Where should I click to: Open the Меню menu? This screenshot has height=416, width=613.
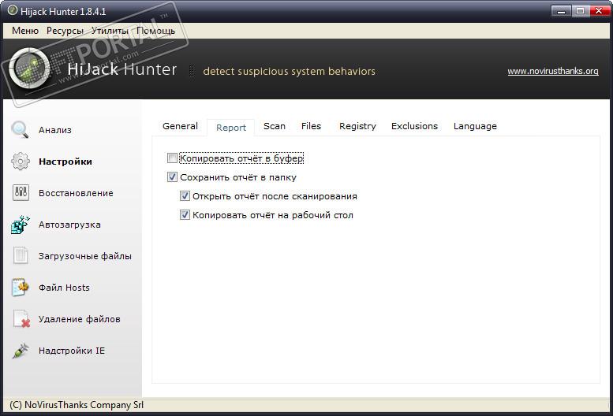(x=25, y=31)
